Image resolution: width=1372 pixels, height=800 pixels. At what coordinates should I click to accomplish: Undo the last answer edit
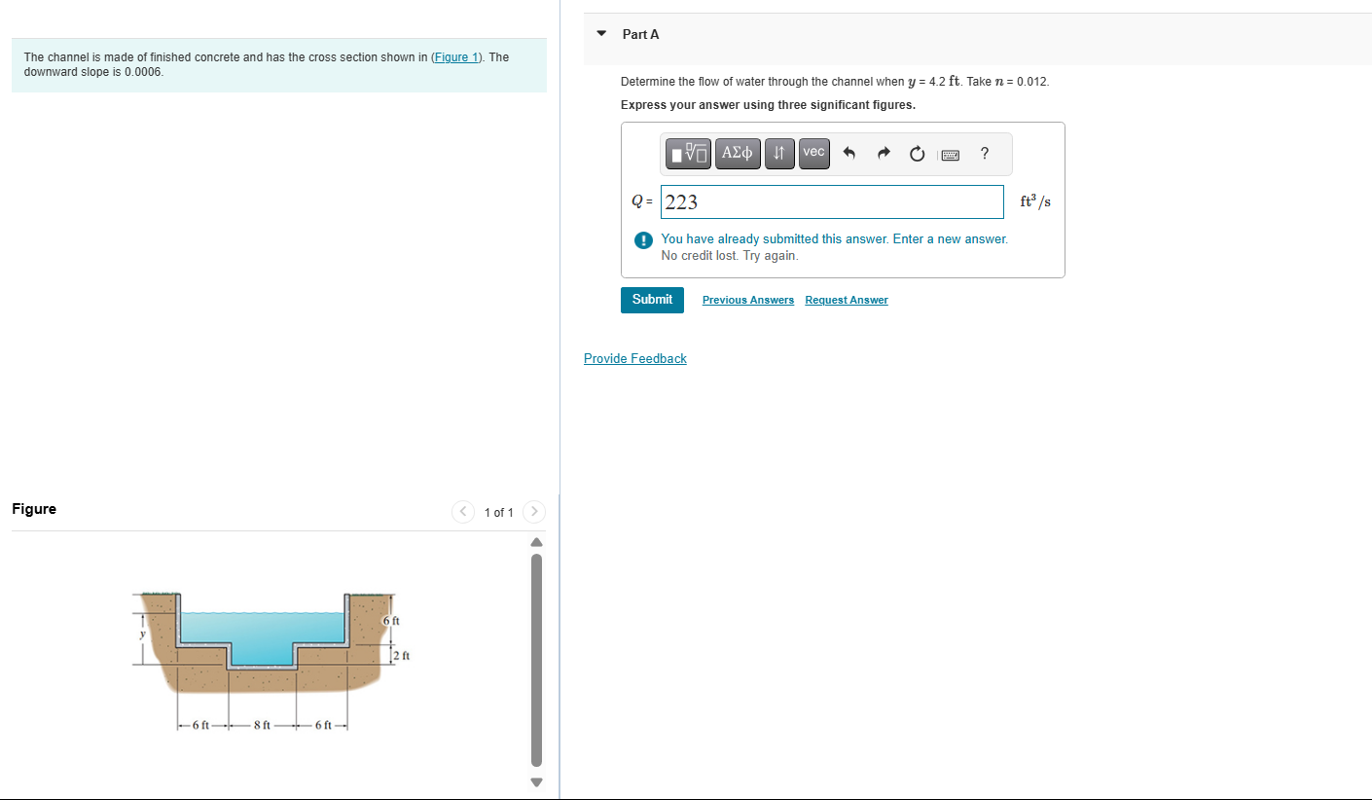[x=848, y=154]
